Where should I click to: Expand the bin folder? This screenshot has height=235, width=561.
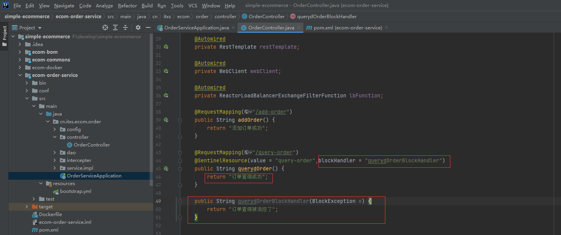(x=27, y=83)
